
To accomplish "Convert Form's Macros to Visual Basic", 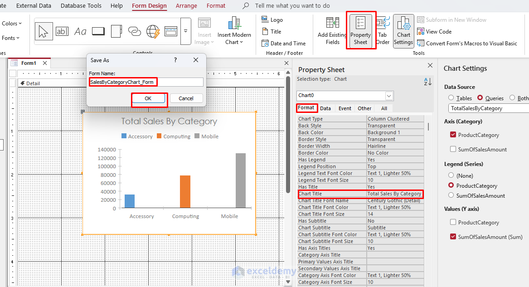I will (x=467, y=43).
